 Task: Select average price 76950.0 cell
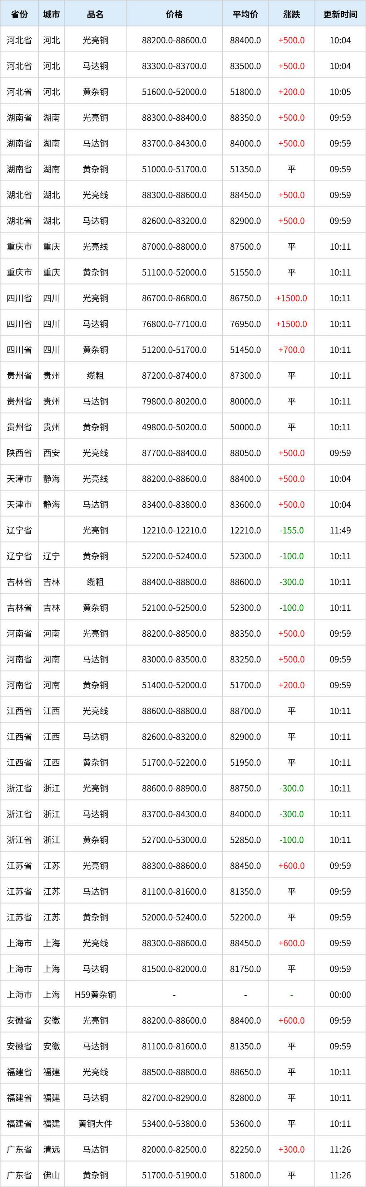coord(245,324)
